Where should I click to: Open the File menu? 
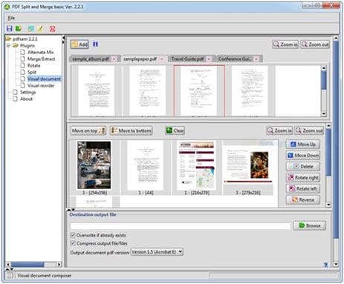[11, 18]
